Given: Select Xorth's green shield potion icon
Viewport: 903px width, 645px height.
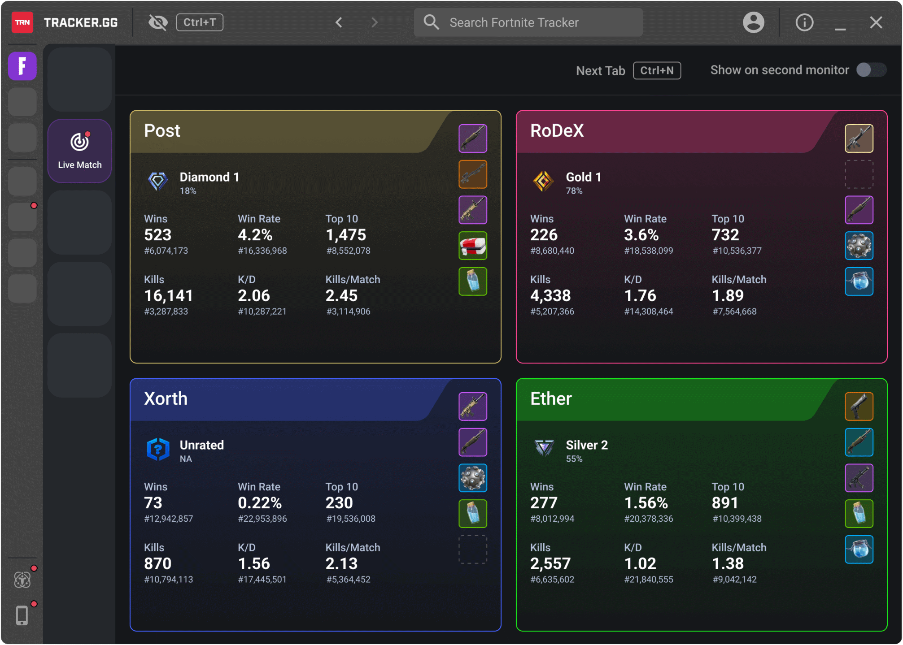Looking at the screenshot, I should (473, 514).
